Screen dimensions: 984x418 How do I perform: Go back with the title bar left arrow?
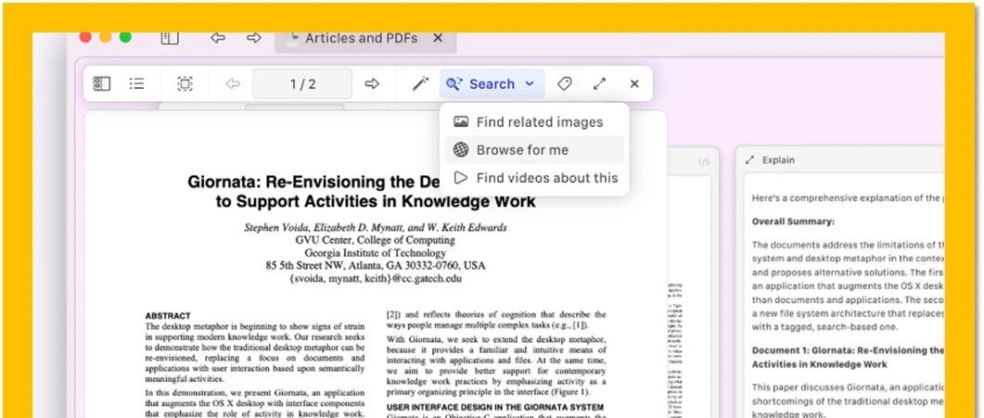(218, 38)
